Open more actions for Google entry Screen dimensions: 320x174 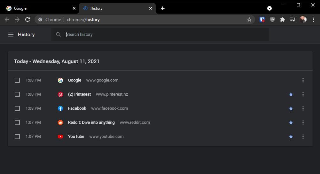point(303,80)
